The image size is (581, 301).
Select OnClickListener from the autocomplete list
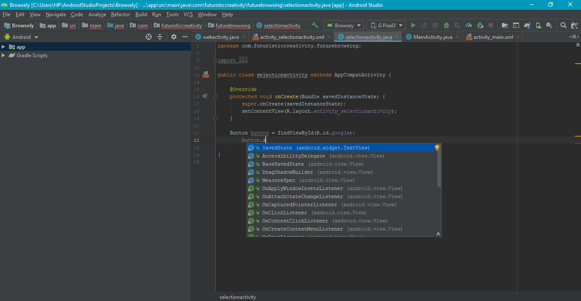tap(284, 213)
